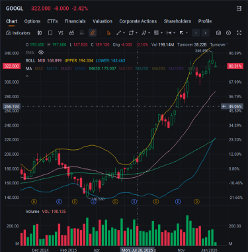Collapse the indicator legend with up chevron
The height and width of the screenshot is (252, 248).
(27, 76)
